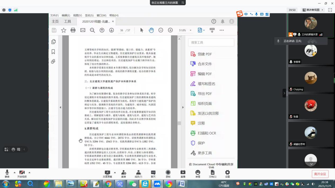335x188 pixels.
Task: Click the star bookmark icon
Action: pyautogui.click(x=64, y=30)
